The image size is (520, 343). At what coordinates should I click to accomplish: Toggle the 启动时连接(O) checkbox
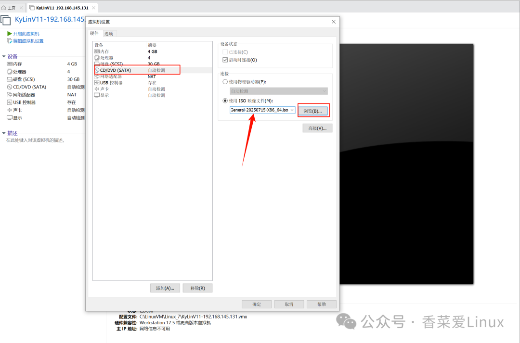(225, 60)
